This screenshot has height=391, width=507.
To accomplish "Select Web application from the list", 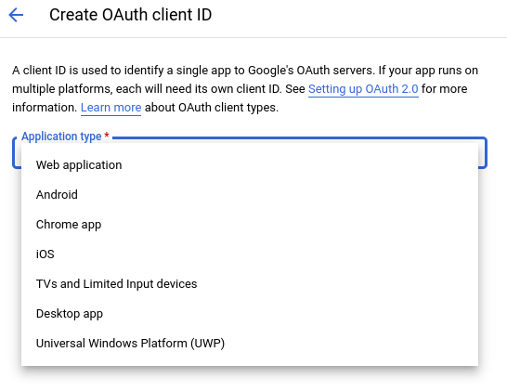I will click(x=250, y=165).
